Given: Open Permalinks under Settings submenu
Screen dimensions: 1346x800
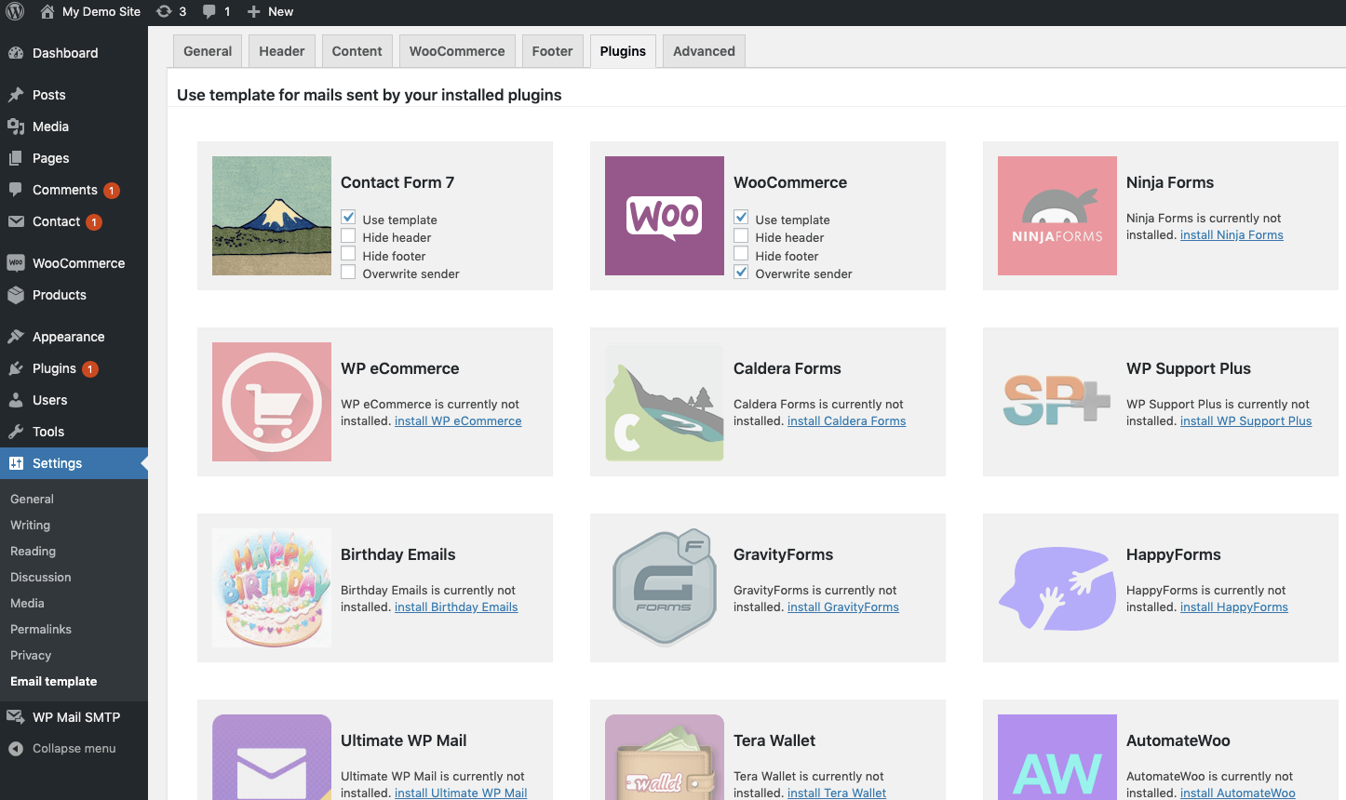Looking at the screenshot, I should pos(41,630).
